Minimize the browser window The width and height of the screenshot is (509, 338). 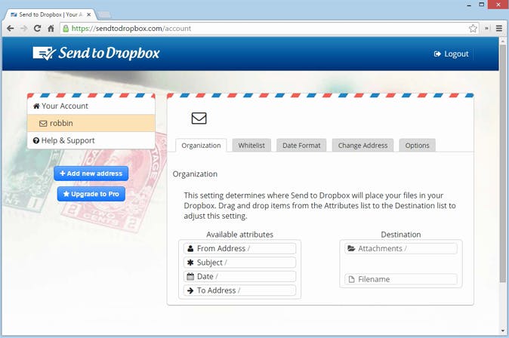point(469,5)
